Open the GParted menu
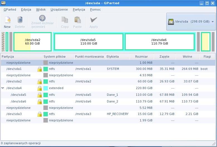This screenshot has width=217, height=147. pyautogui.click(x=10, y=9)
